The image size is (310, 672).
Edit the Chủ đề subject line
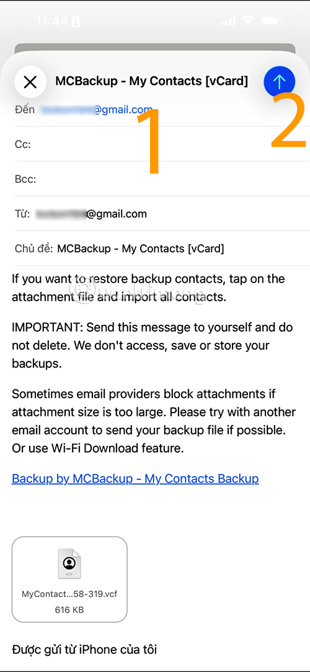(162, 249)
